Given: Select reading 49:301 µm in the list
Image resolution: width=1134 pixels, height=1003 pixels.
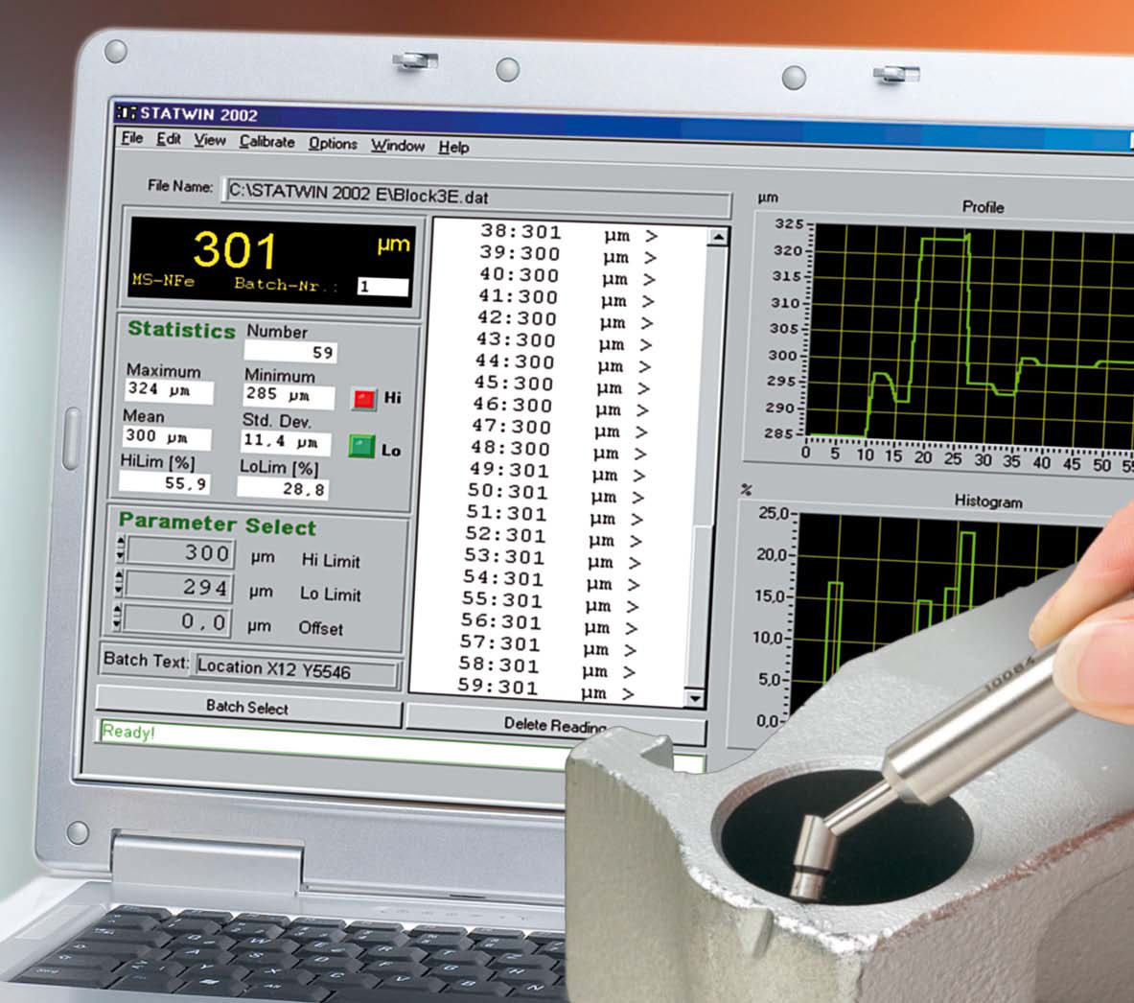Looking at the screenshot, I should (x=557, y=472).
